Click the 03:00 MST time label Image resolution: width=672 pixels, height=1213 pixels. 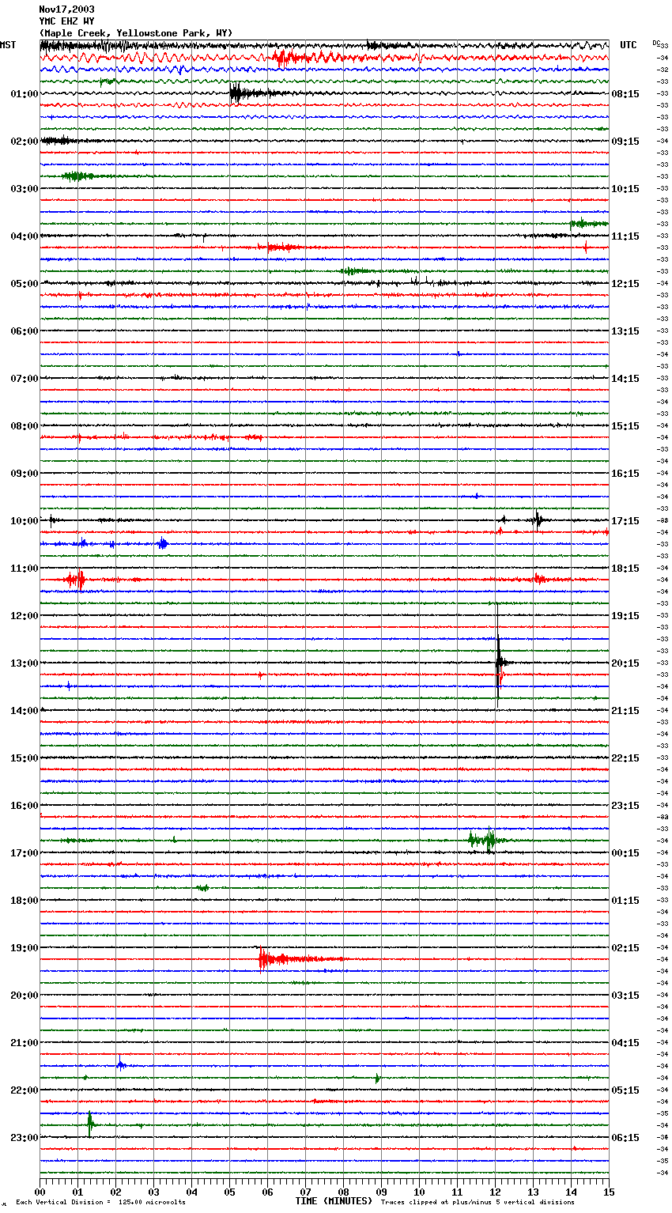pyautogui.click(x=25, y=189)
